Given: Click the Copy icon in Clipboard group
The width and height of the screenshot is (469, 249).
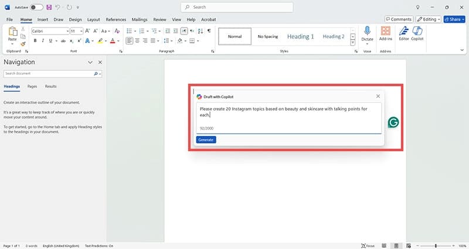Looking at the screenshot, I should click(23, 36).
